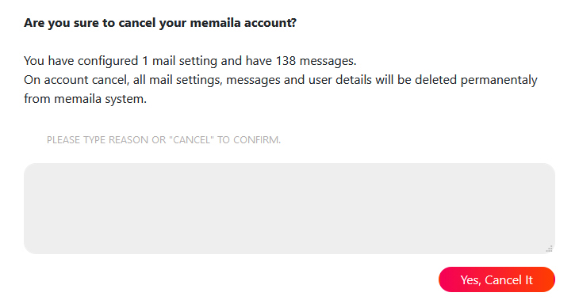Click the "Yes, Cancel It" button
This screenshot has width=579, height=304.
click(497, 279)
